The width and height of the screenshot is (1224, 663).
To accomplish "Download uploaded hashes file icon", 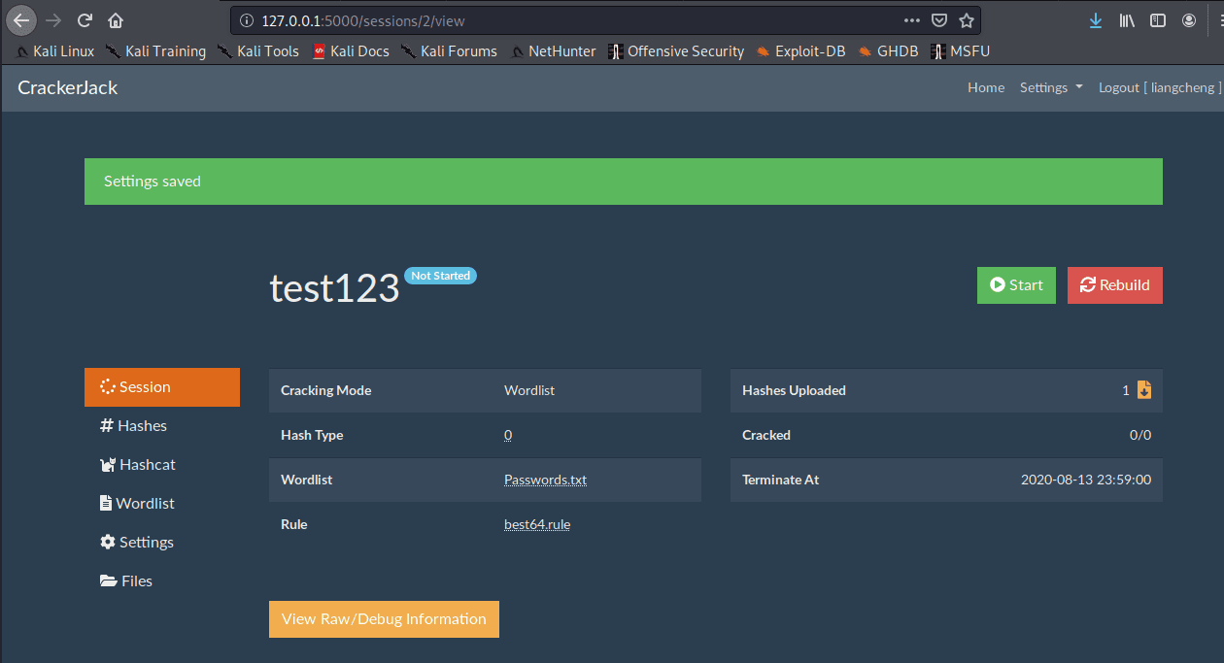I will tap(1143, 390).
